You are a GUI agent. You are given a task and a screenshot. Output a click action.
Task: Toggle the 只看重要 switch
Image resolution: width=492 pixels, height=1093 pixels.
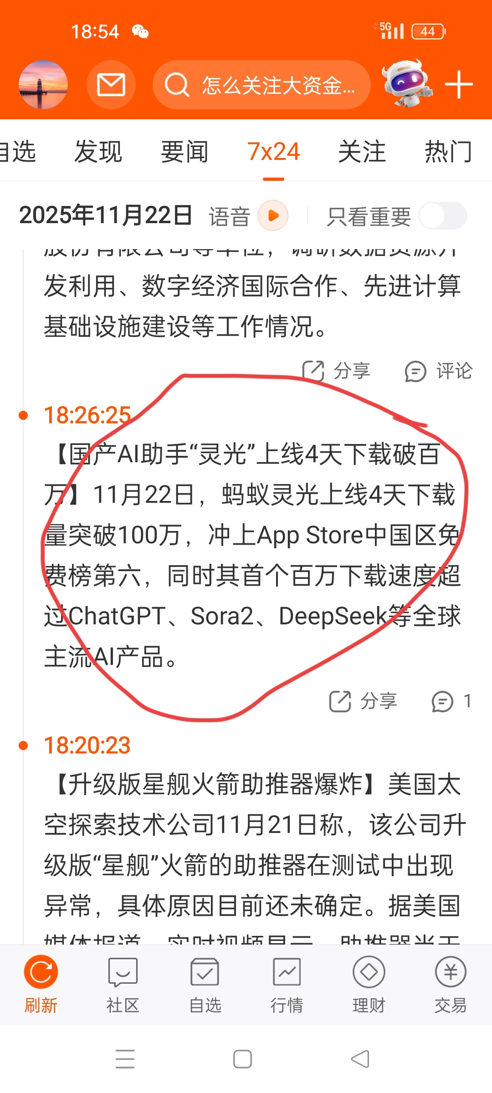pos(443,216)
